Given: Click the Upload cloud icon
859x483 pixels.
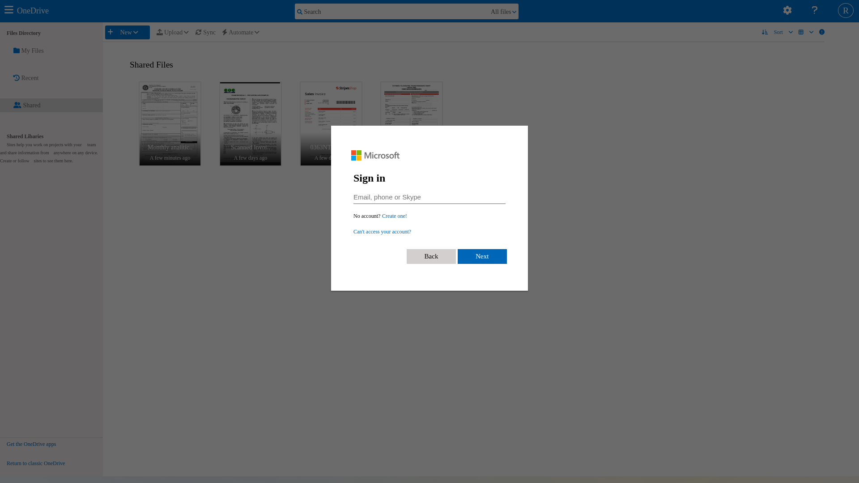Looking at the screenshot, I should [160, 32].
